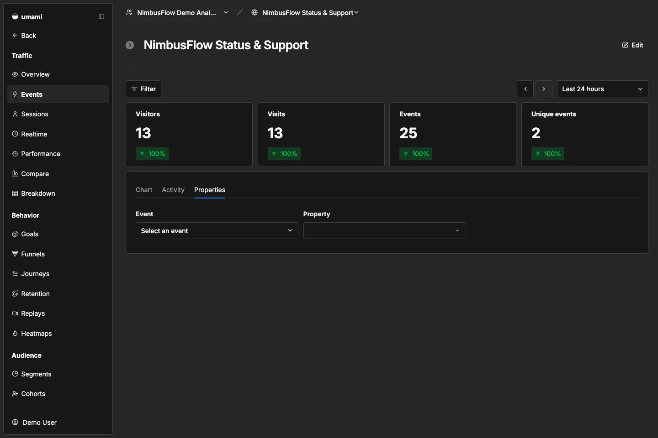This screenshot has height=438, width=658.
Task: Click the Performance gauge icon
Action: tap(15, 154)
